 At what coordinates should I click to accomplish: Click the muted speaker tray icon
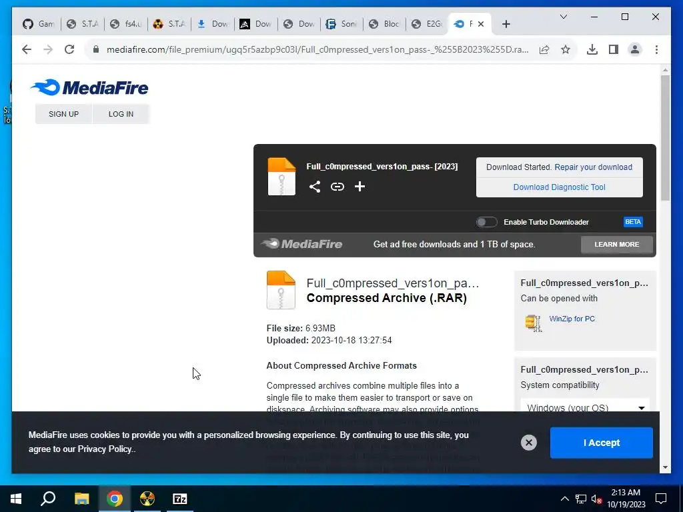click(x=597, y=499)
